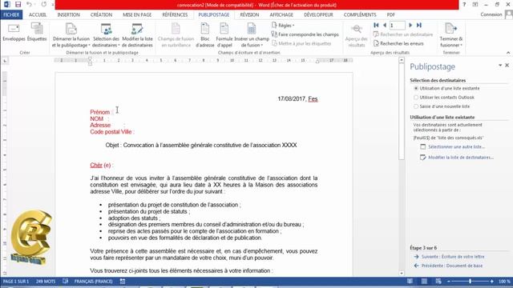Insert a Bloc d'adresse
Viewport: 513px width, 288px height.
tap(205, 35)
